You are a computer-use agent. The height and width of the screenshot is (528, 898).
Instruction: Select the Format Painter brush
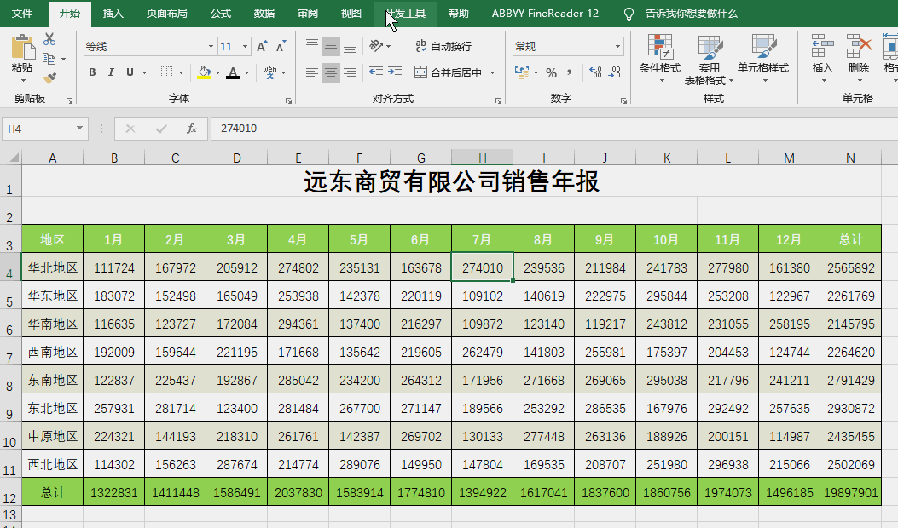pos(49,77)
